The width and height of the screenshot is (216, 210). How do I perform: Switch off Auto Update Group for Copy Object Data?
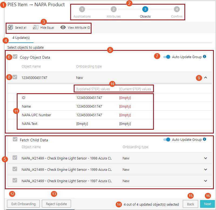tap(167, 57)
